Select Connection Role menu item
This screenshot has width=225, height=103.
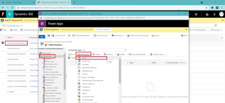(88, 97)
